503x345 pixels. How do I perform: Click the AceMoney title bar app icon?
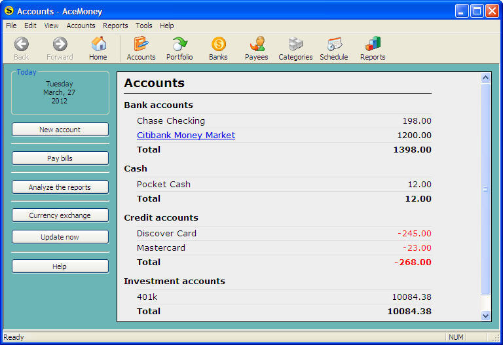[9, 11]
